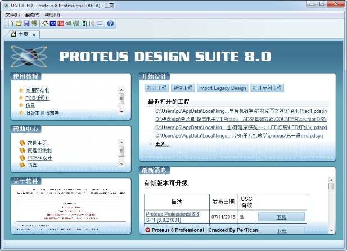Open the PCB板设计 tutorial link

38,98
